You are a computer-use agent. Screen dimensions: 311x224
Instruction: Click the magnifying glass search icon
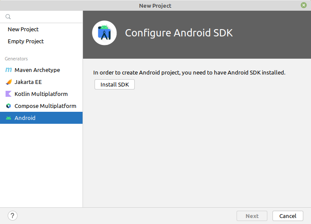[8, 17]
